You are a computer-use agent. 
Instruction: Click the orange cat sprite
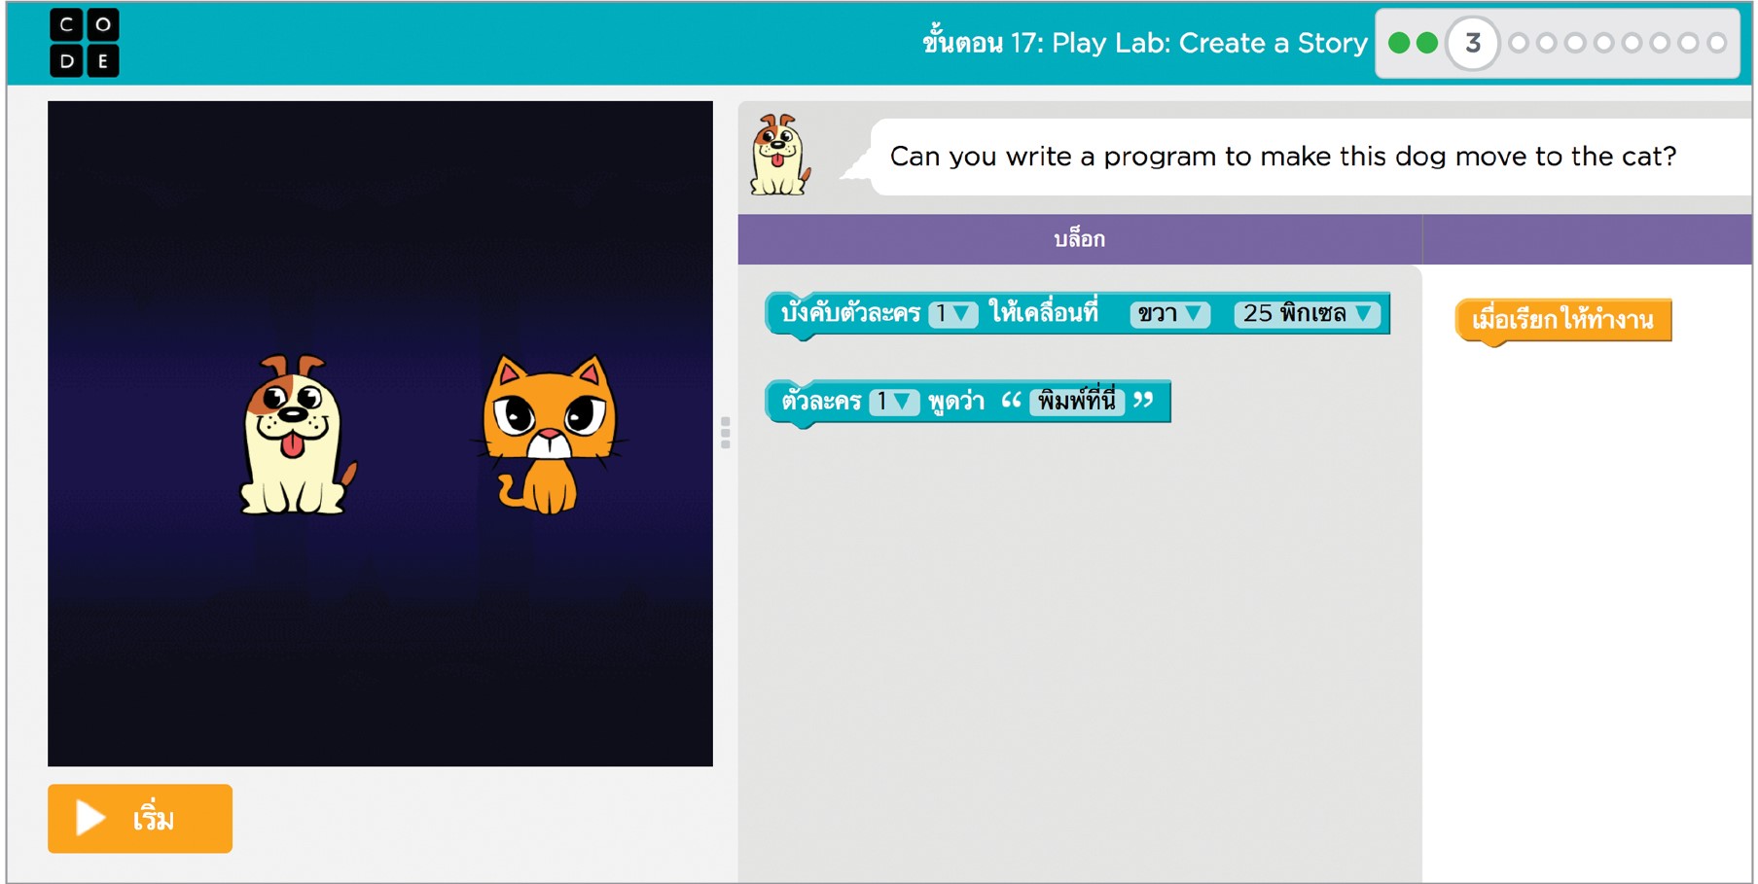pos(550,435)
